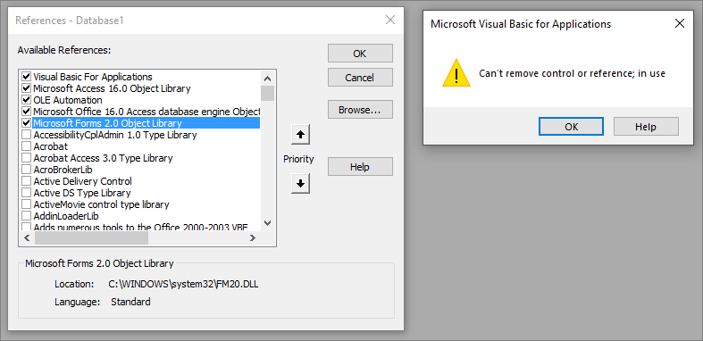Click horizontal scrollbar right arrow
703x341 pixels.
[253, 238]
